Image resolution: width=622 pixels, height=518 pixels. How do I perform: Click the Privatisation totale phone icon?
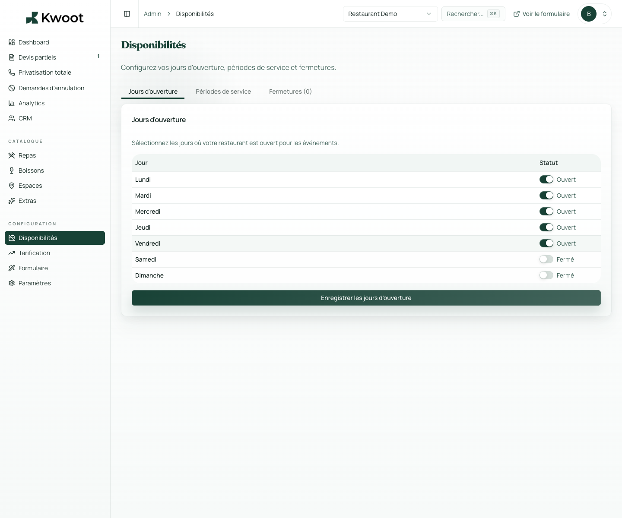point(12,73)
